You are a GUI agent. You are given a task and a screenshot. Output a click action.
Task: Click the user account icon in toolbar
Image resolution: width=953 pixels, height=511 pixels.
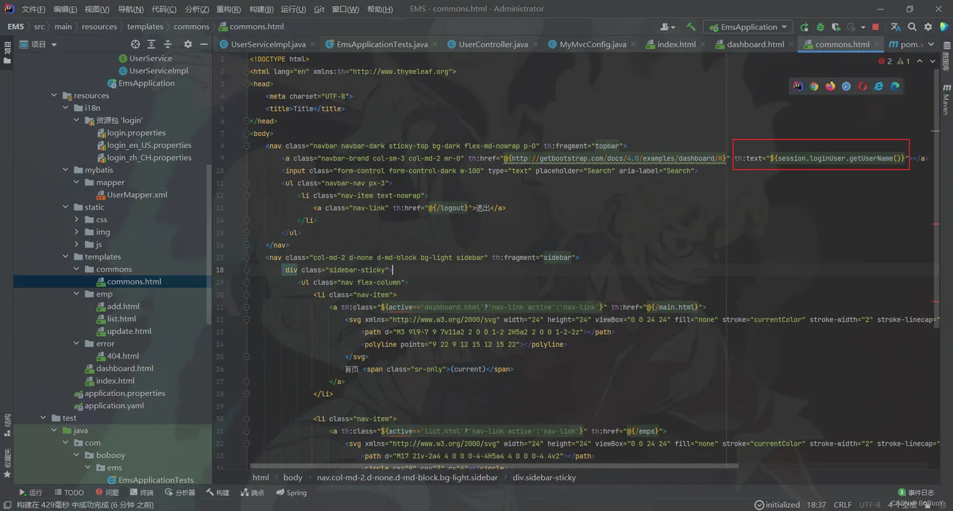coord(667,27)
